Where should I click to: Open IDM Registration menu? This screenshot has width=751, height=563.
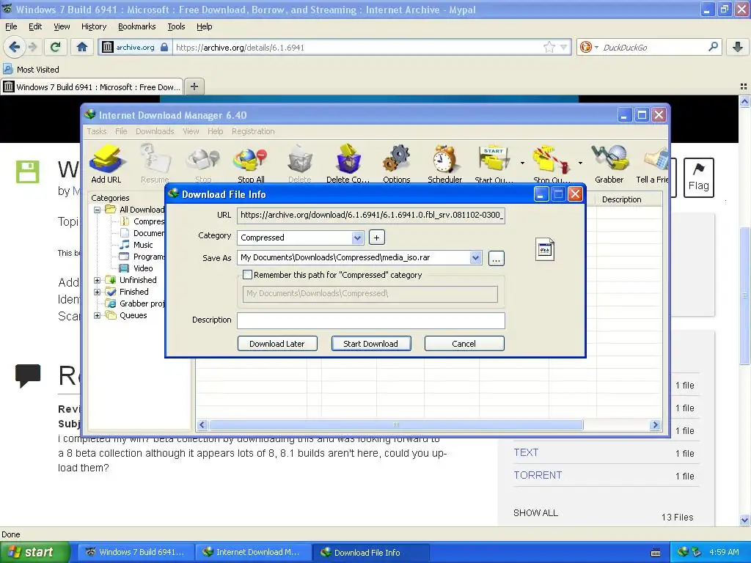[x=253, y=131]
